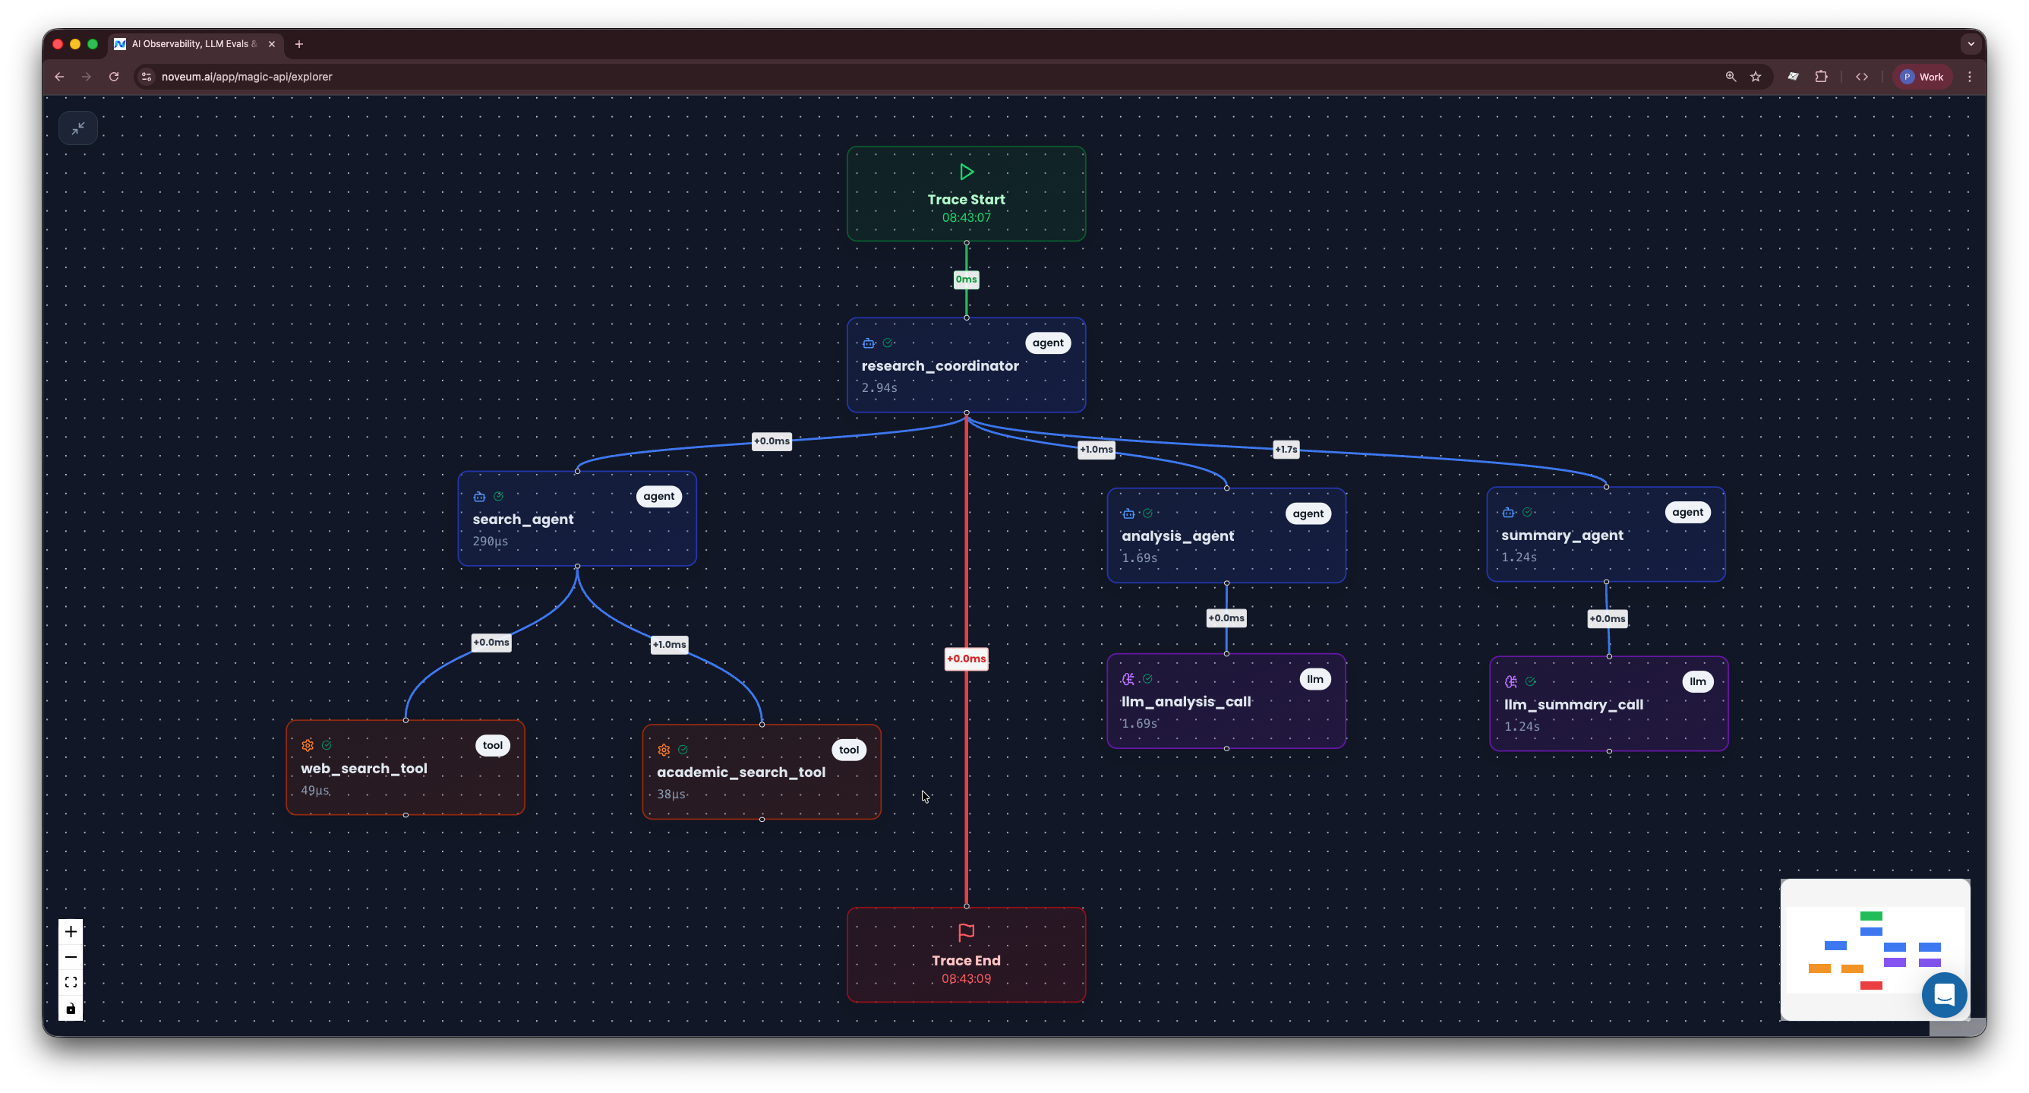The image size is (2029, 1093).
Task: Zoom in with the plus control
Action: [71, 931]
